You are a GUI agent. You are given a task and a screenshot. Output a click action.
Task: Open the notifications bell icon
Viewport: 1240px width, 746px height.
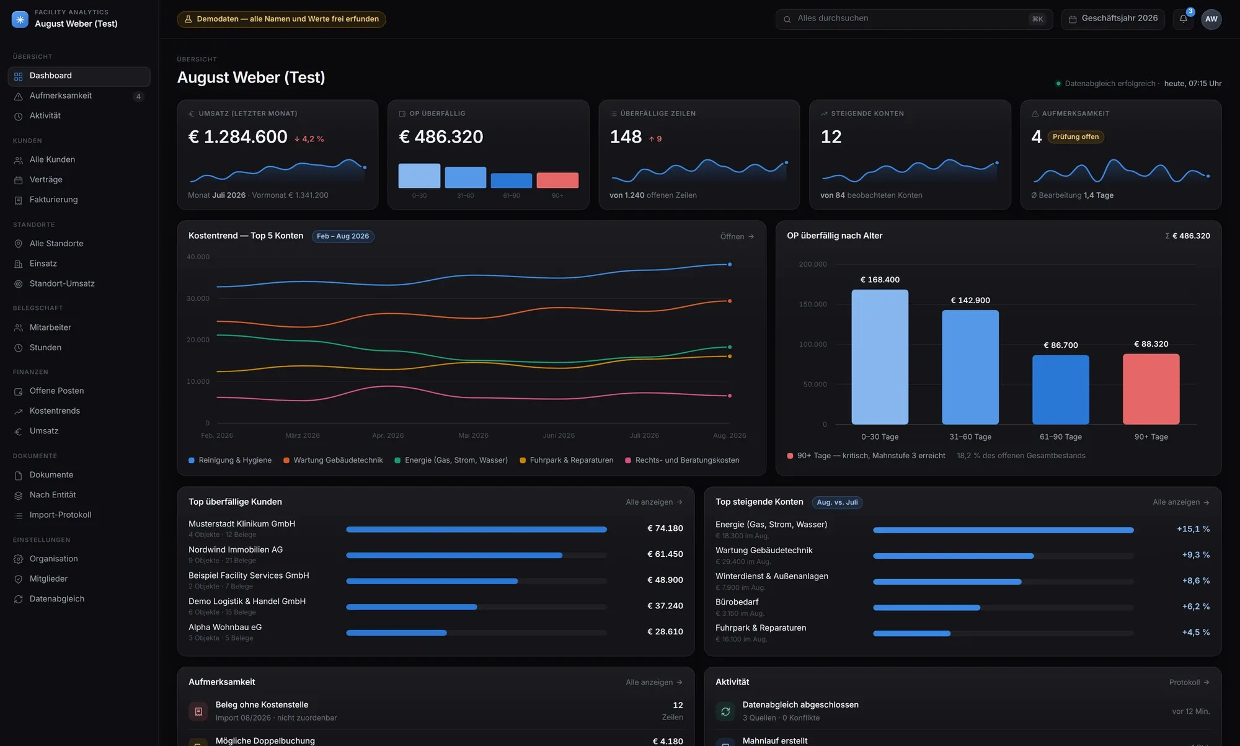pyautogui.click(x=1183, y=19)
